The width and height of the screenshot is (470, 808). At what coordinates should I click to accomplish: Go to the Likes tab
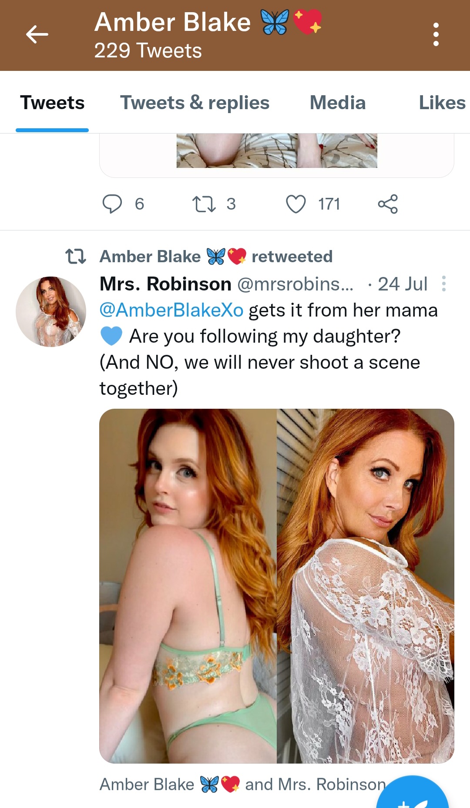tap(442, 103)
